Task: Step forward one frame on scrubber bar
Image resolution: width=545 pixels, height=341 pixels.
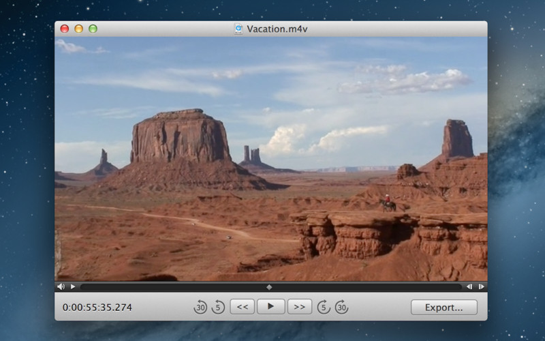Action: [482, 286]
